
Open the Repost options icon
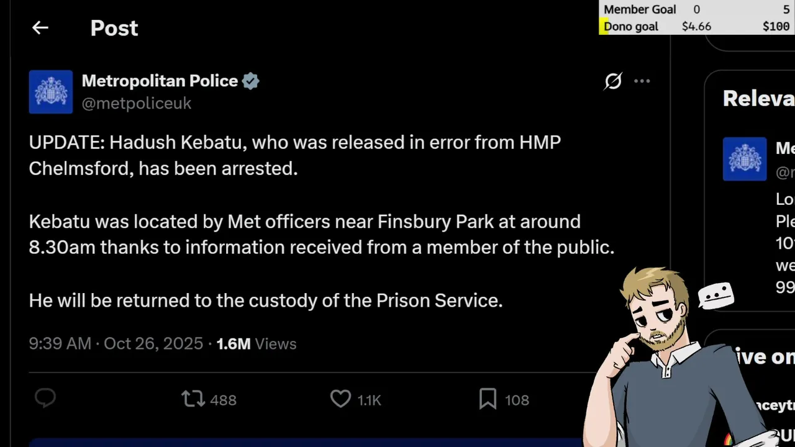pos(193,399)
